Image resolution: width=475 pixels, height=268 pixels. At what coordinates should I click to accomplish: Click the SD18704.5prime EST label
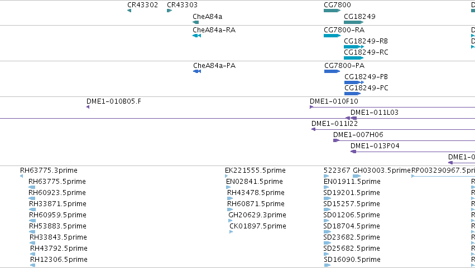pos(352,227)
